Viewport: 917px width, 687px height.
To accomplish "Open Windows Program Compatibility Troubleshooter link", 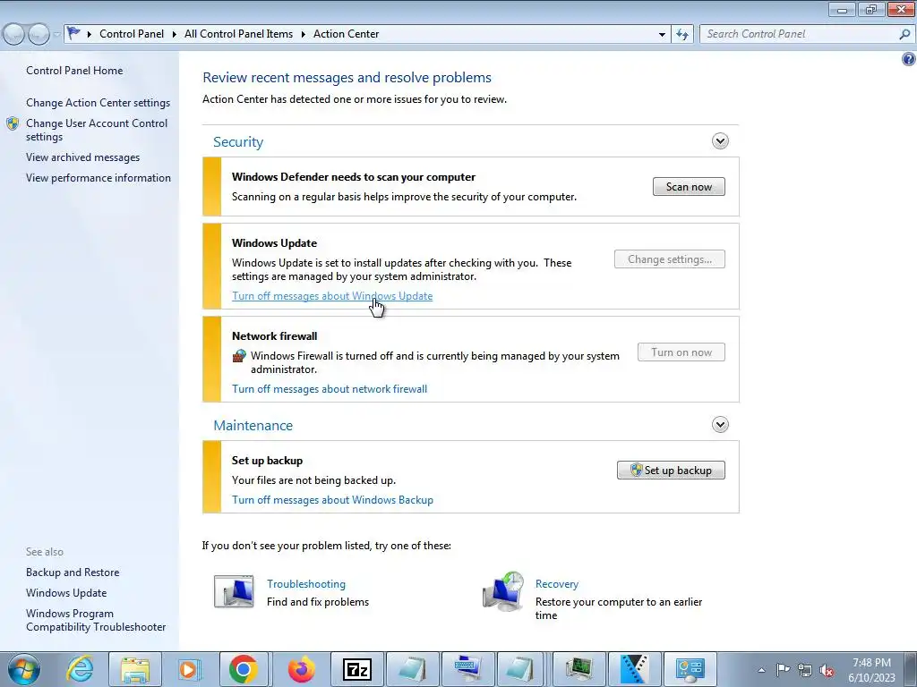I will coord(95,620).
